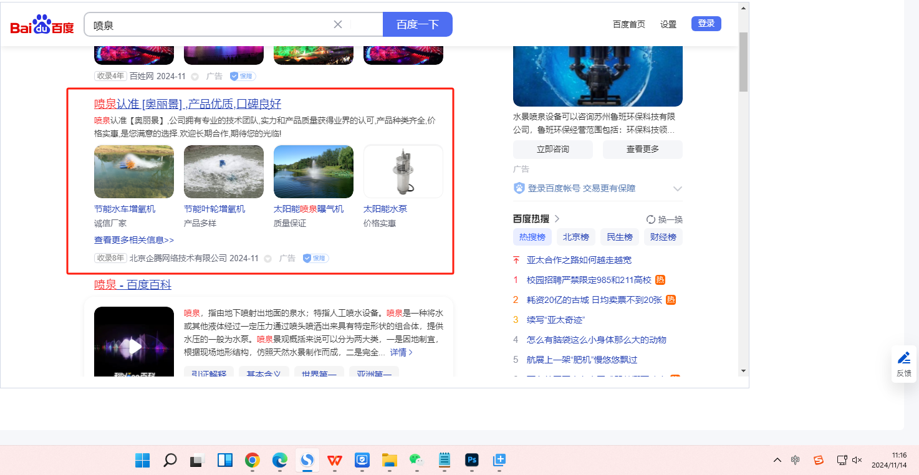Screen dimensions: 919x475
Task: Click the water wheel aerator product image
Action: 134,171
